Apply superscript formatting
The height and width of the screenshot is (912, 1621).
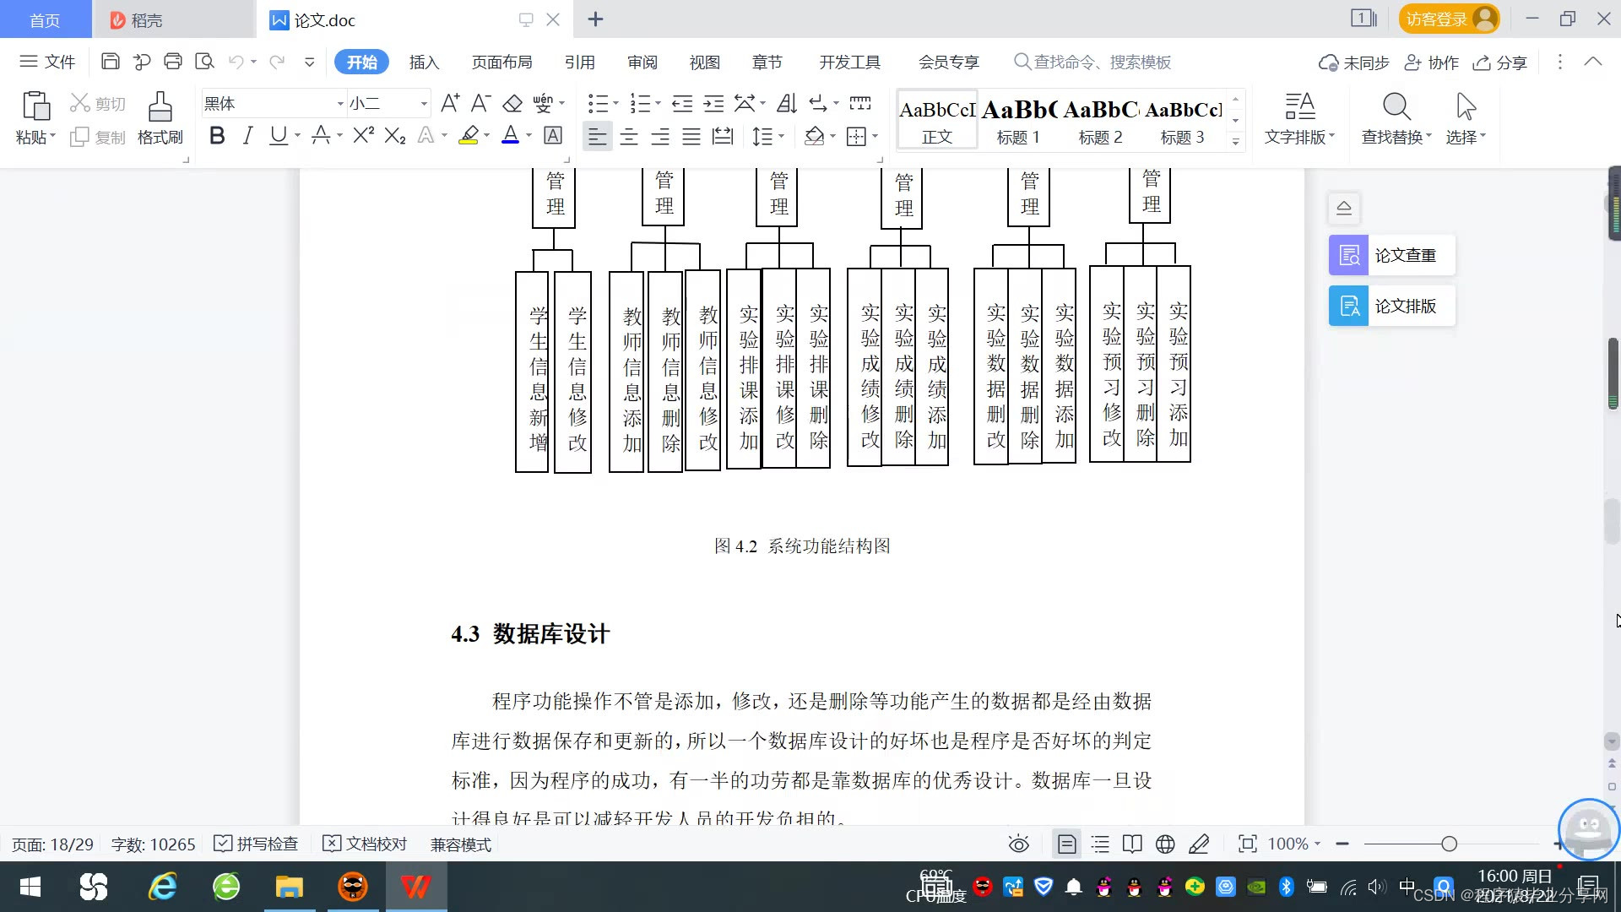click(363, 136)
